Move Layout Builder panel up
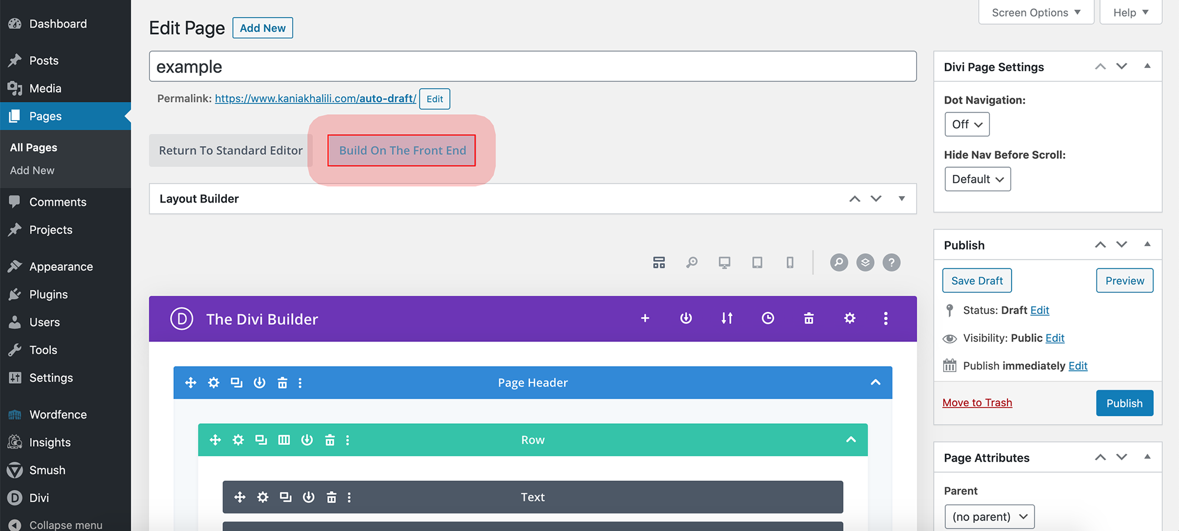This screenshot has width=1179, height=531. tap(854, 198)
